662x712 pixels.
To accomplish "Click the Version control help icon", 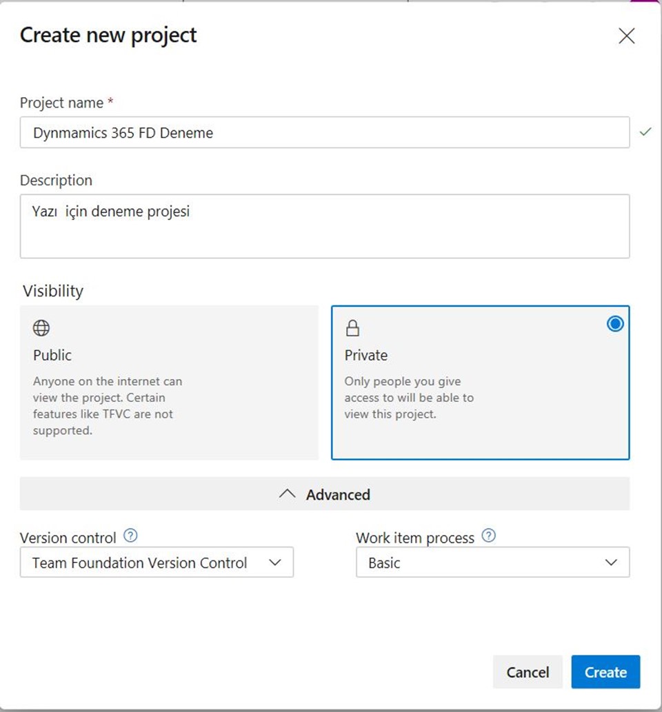I will point(130,536).
